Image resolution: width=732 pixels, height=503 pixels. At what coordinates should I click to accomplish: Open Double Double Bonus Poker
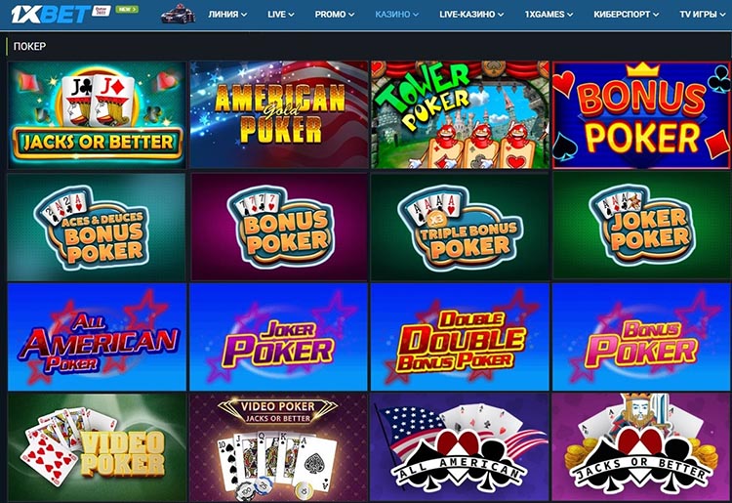460,337
